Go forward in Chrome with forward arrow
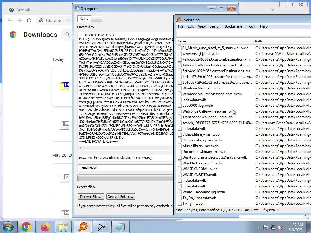This screenshot has width=311, height=233. click(x=19, y=20)
